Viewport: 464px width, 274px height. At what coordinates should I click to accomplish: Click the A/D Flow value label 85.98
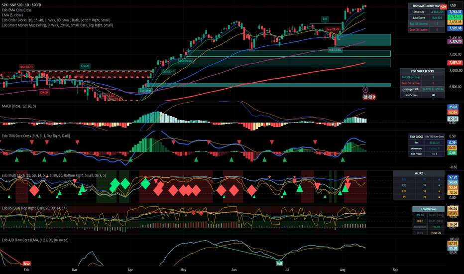[453, 248]
